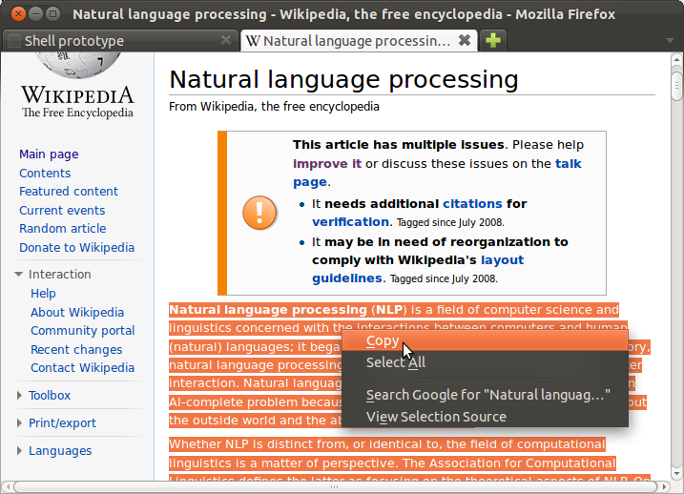Image resolution: width=684 pixels, height=494 pixels.
Task: Open the Main page link
Action: pyautogui.click(x=49, y=154)
